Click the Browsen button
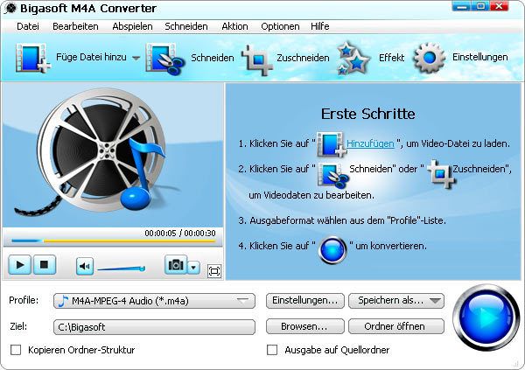The height and width of the screenshot is (370, 525). (303, 326)
